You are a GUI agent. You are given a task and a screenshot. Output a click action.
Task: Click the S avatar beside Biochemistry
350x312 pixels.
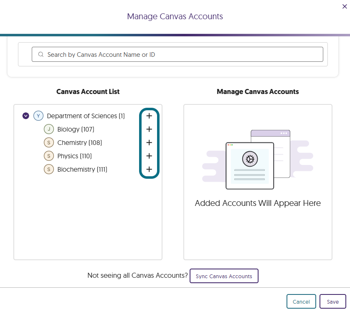tap(49, 170)
